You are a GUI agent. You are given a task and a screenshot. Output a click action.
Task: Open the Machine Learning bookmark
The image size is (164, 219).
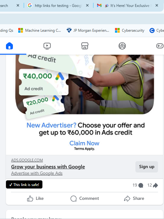tap(40, 30)
